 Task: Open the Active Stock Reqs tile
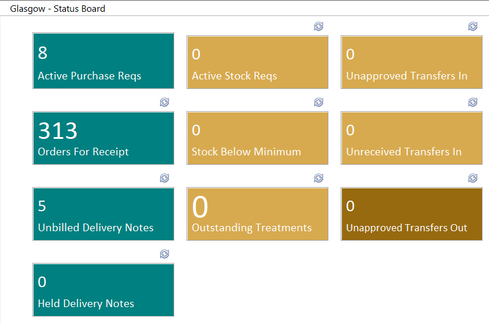pos(257,62)
